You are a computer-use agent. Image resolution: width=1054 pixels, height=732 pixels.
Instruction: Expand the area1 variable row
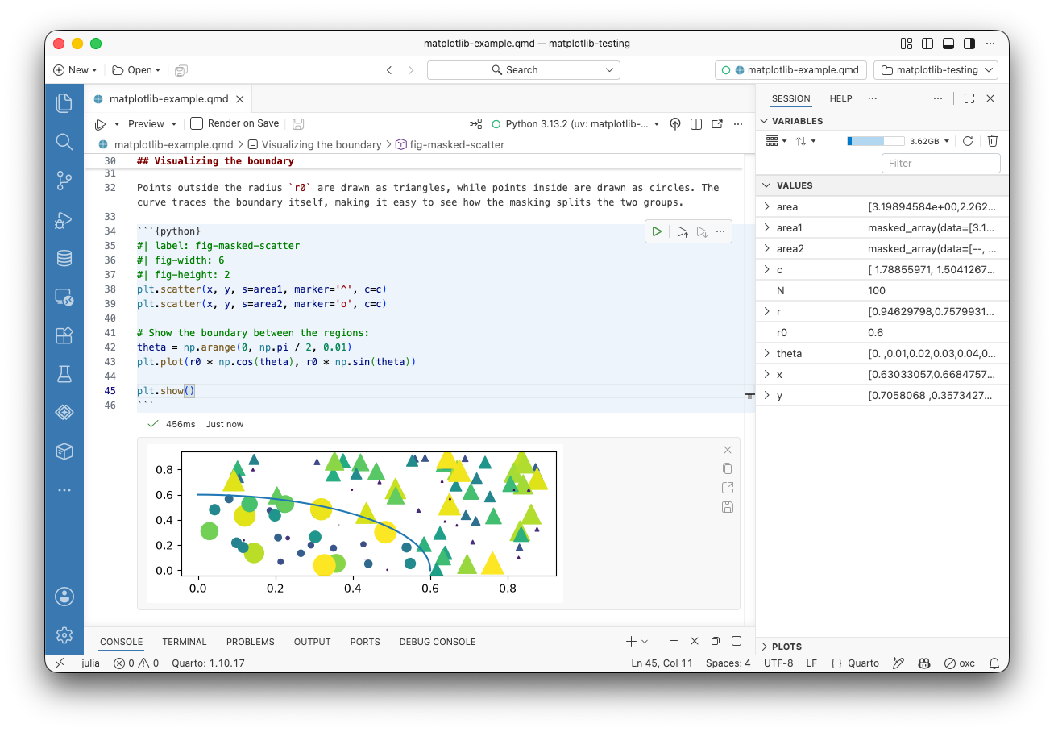point(766,228)
